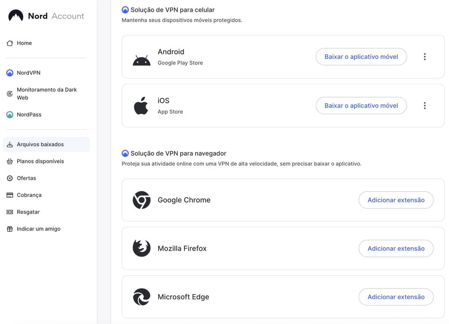Click the Resgatar ticket icon
The height and width of the screenshot is (324, 449).
click(x=10, y=212)
